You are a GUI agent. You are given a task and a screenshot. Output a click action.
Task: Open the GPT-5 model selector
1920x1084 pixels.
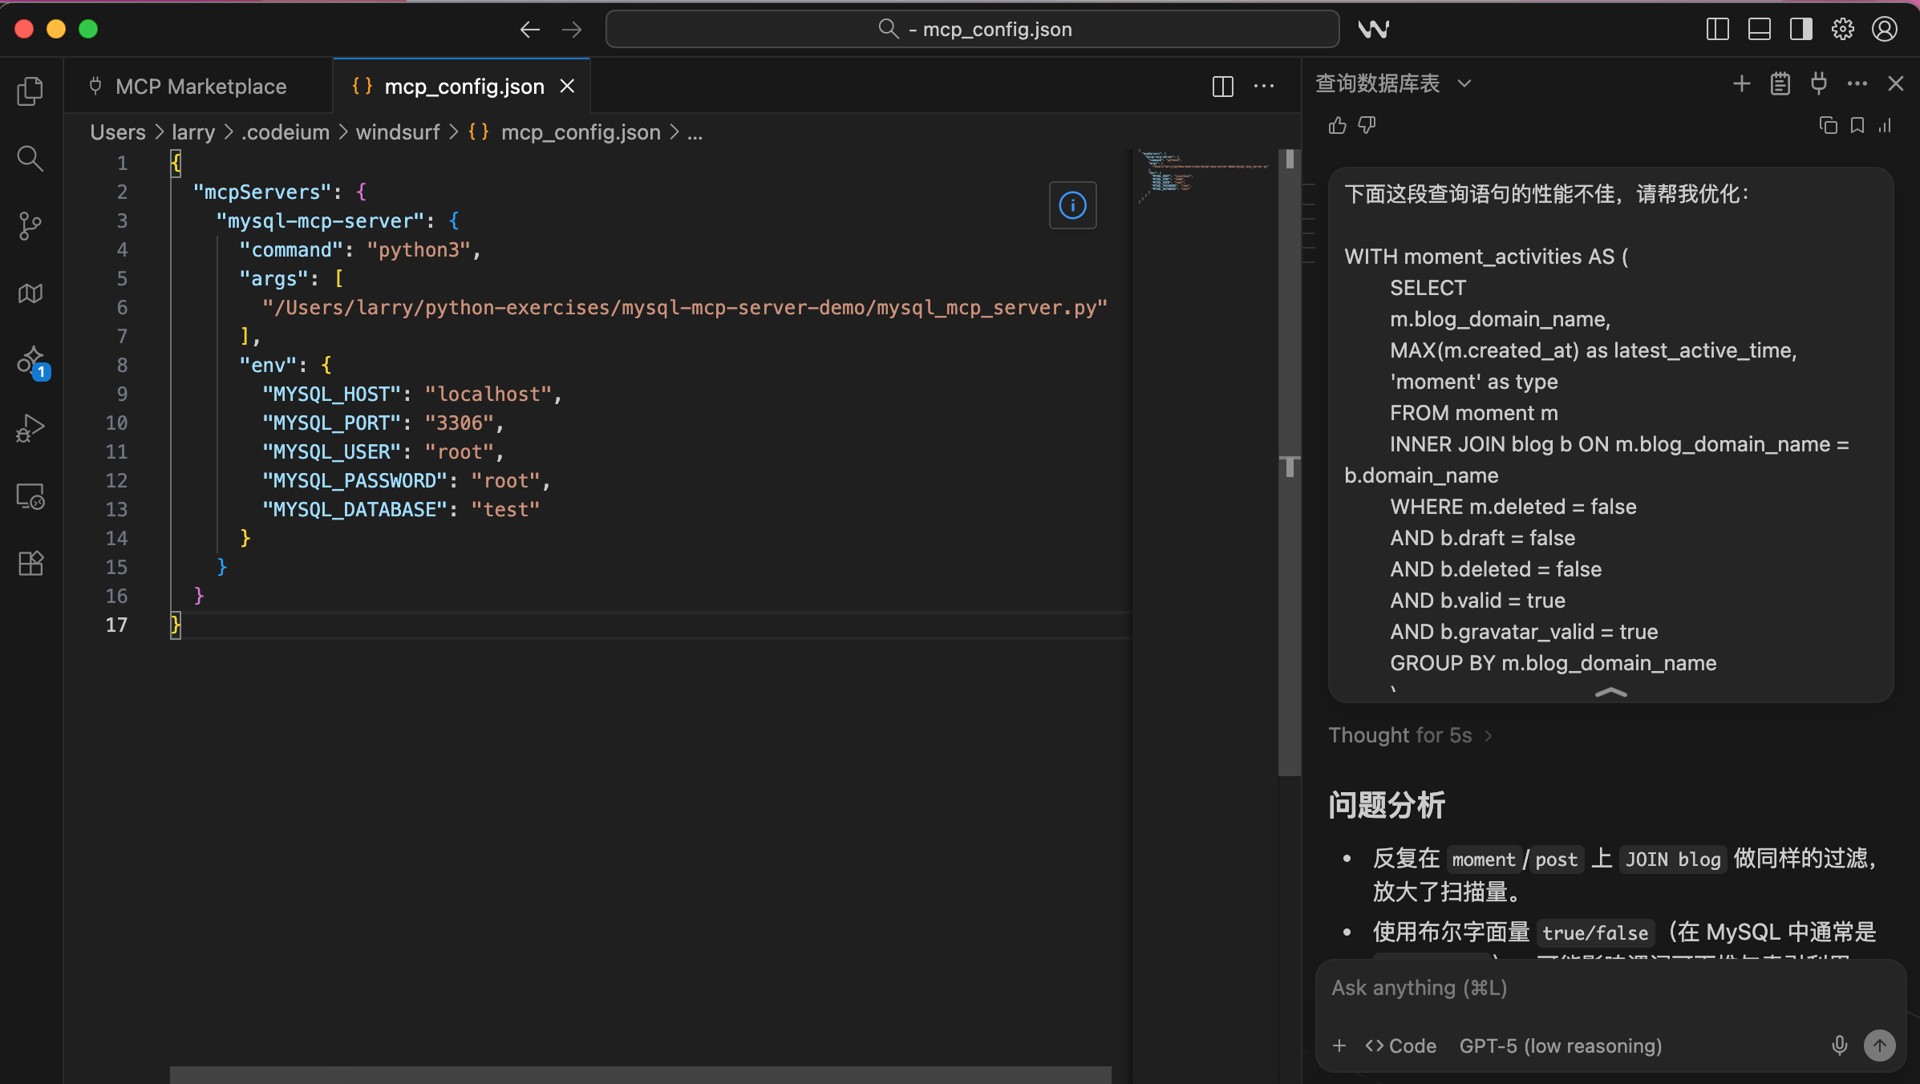1560,1046
